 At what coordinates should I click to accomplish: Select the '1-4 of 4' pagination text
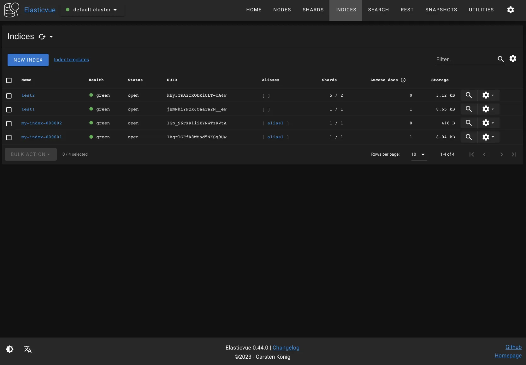tap(447, 154)
